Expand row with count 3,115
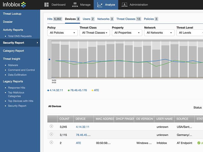203x152 pixels. click(52, 135)
